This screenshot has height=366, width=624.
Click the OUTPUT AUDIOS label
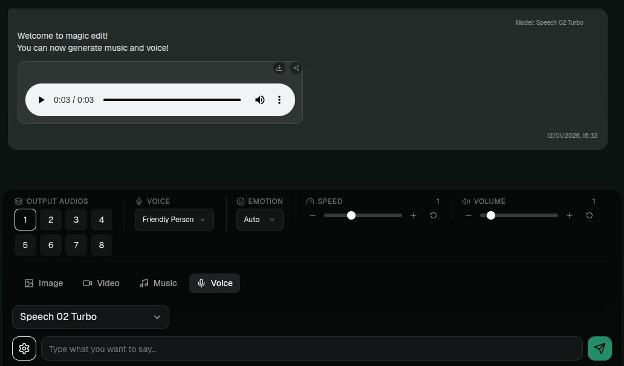[57, 201]
